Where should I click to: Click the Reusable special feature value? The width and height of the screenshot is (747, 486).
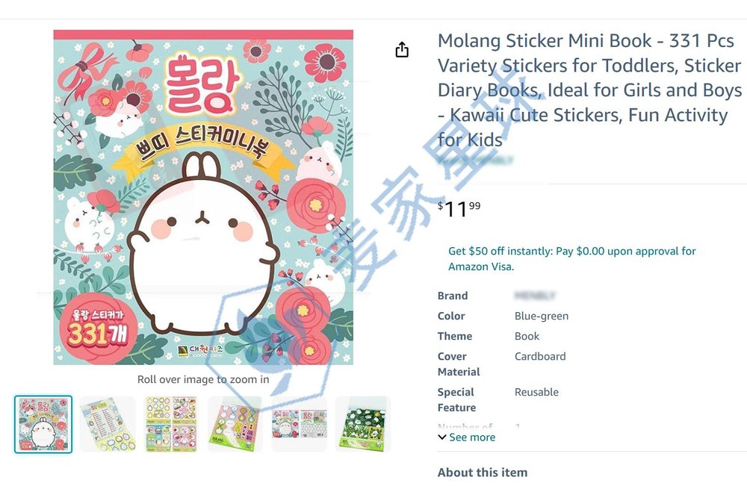coord(536,392)
